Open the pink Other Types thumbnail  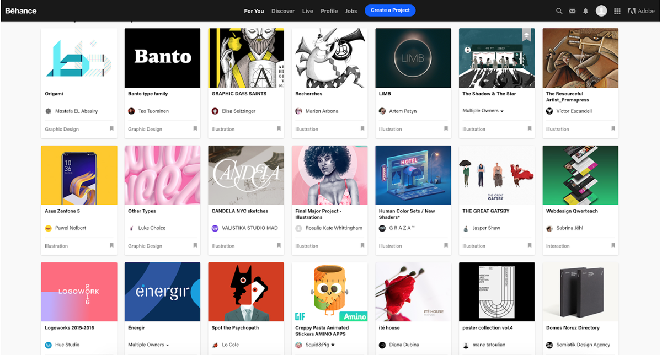[x=162, y=175]
